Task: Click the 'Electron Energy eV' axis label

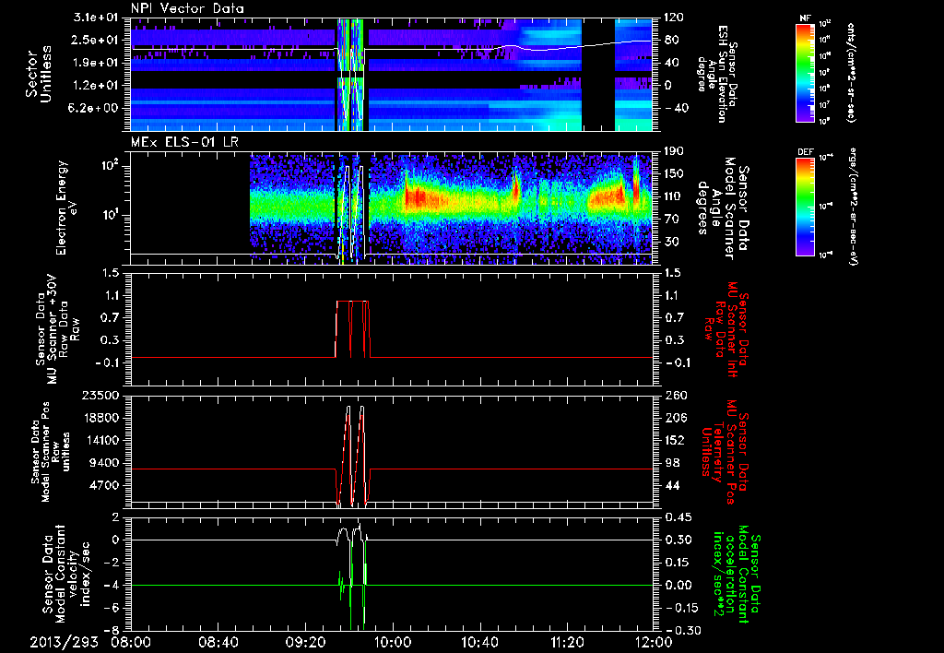Action: [66, 208]
